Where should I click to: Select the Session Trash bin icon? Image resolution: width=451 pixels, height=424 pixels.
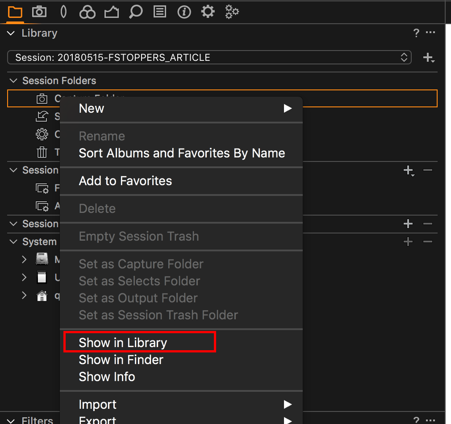pos(42,152)
